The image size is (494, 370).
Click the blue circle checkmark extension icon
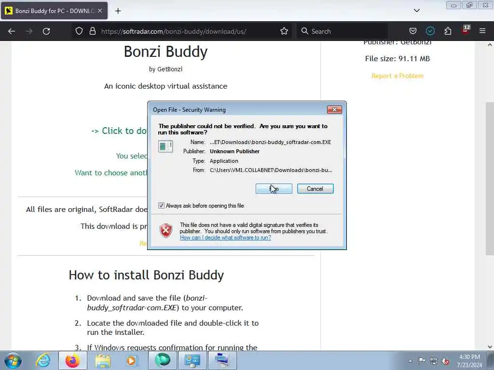(x=430, y=31)
